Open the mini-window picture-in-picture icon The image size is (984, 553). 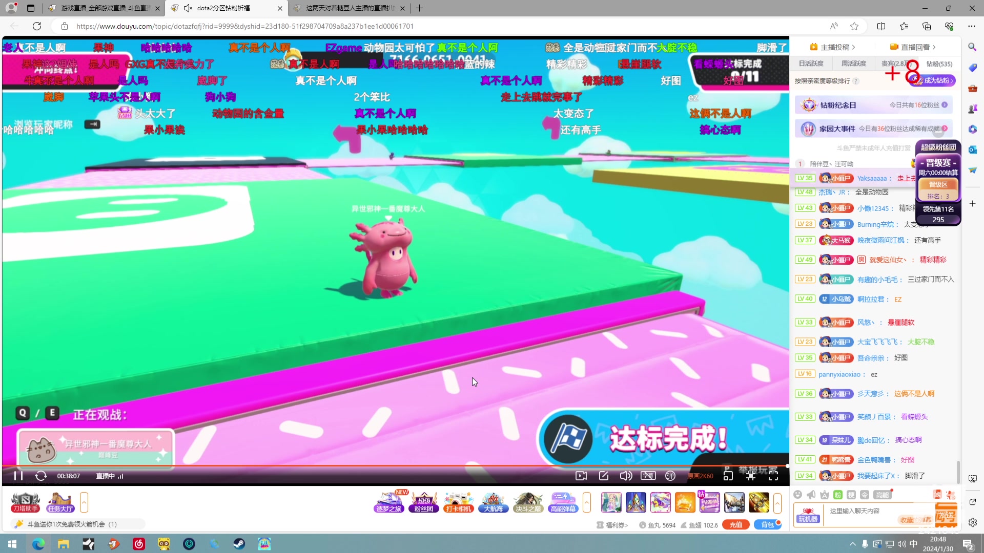(x=728, y=476)
